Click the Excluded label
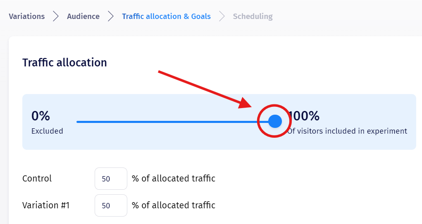This screenshot has width=422, height=224. pyautogui.click(x=47, y=131)
